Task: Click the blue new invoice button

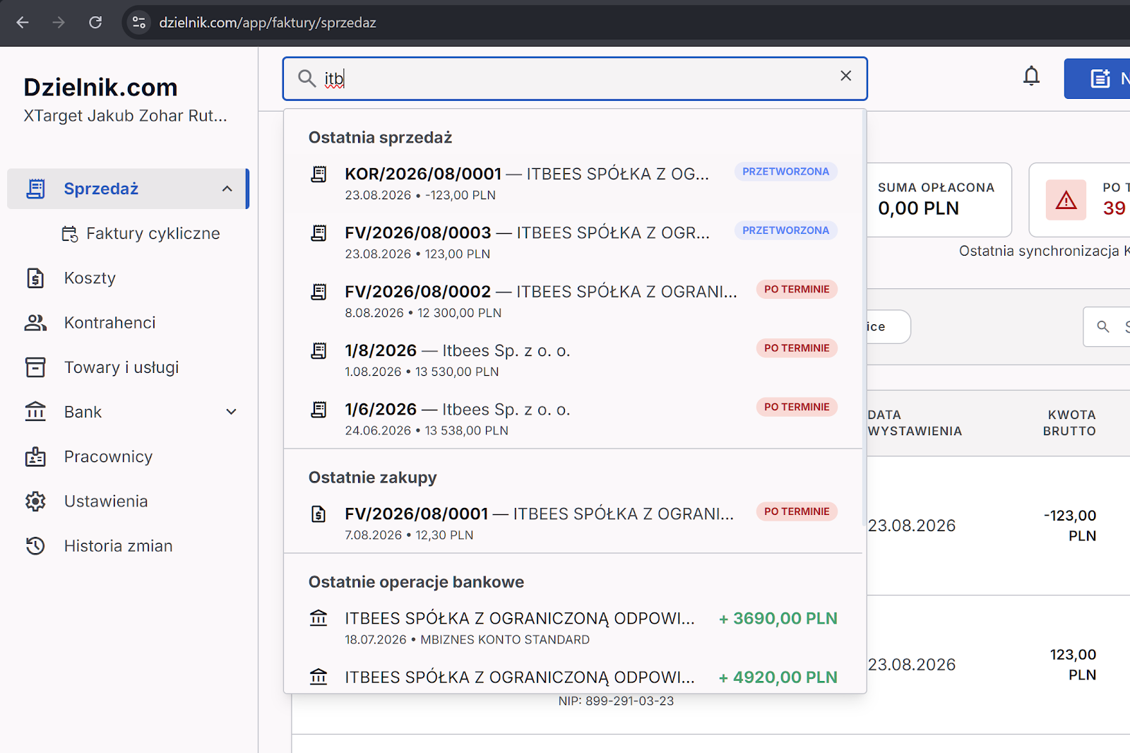Action: pos(1098,78)
